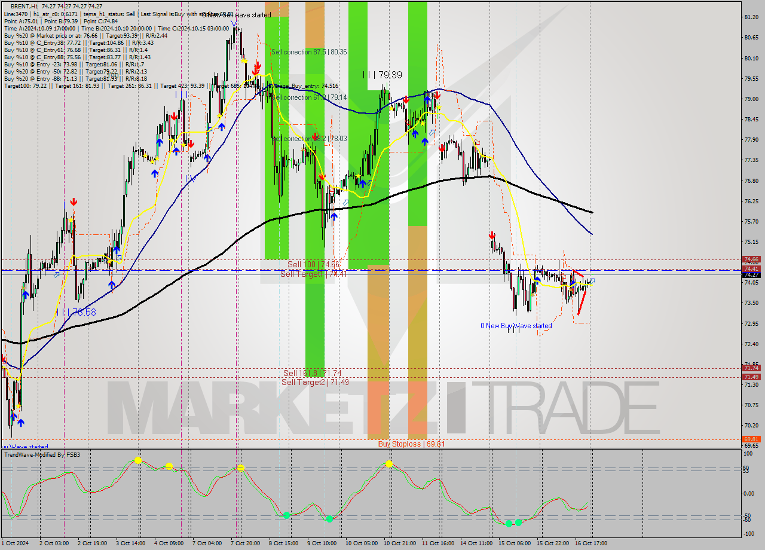Click the oscillator yellow dot near 3 Oct 14:00
The width and height of the screenshot is (765, 550).
tap(138, 460)
